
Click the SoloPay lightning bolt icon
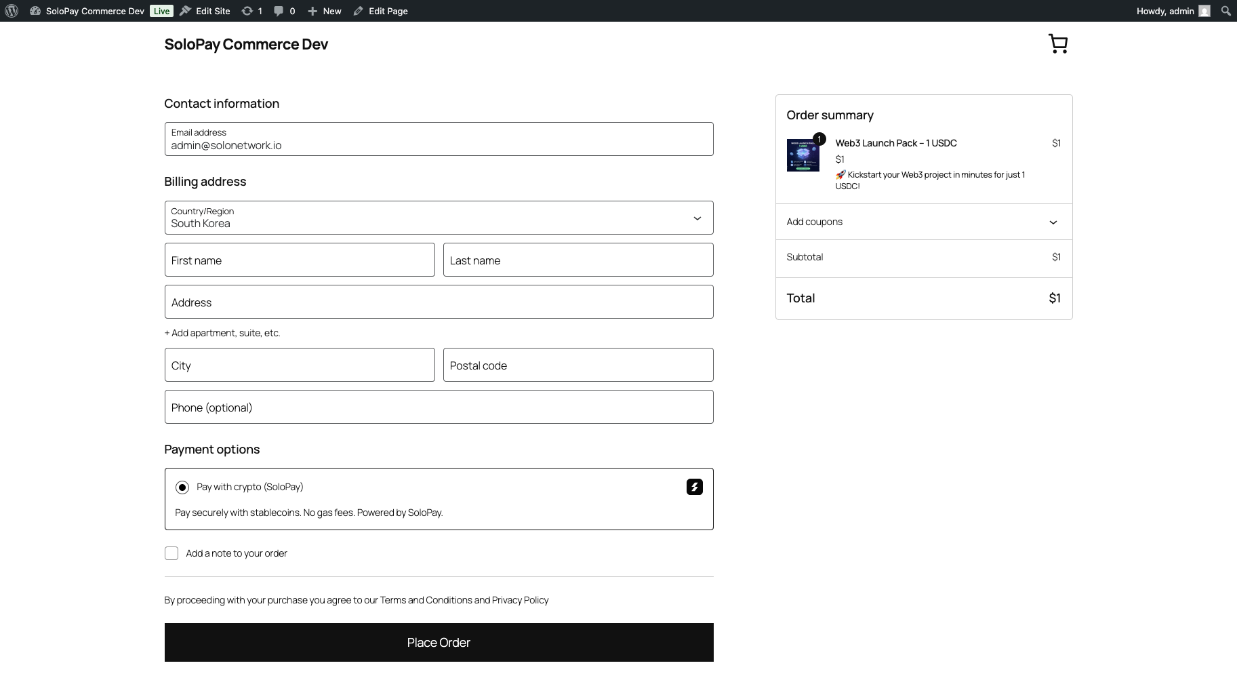695,487
